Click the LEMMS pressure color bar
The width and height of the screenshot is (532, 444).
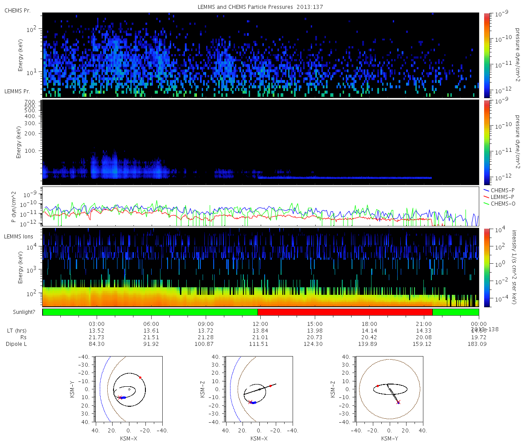click(487, 142)
